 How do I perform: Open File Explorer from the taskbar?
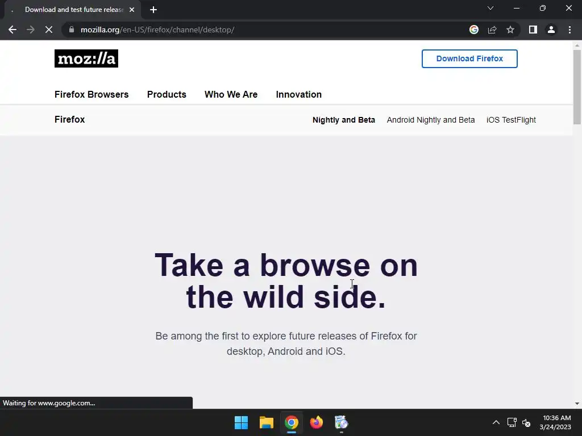[x=266, y=422]
